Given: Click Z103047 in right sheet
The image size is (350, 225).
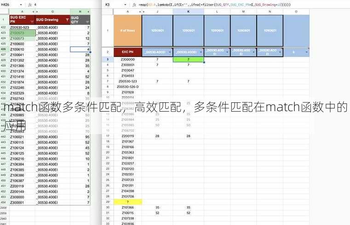Looking at the screenshot, I should point(128,70).
